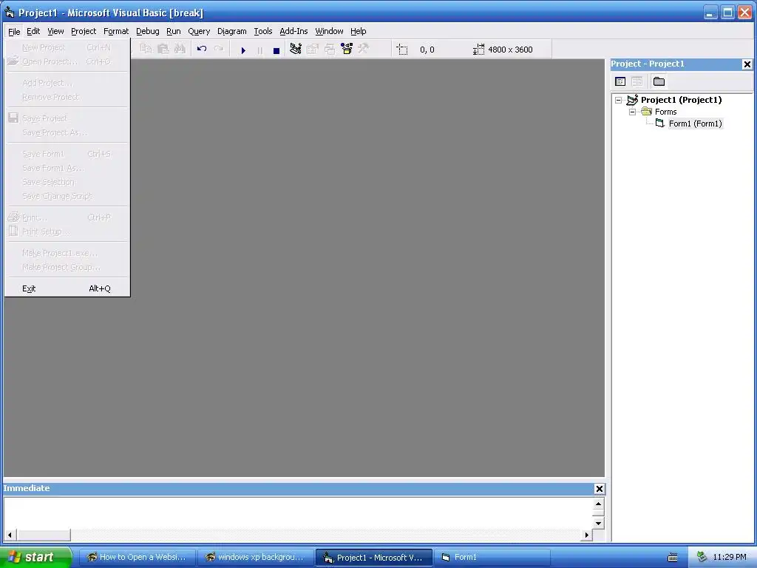
Task: Open the Diagram menu
Action: (x=231, y=31)
